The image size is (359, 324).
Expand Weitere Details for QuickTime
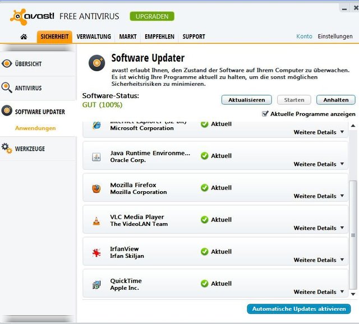(319, 292)
